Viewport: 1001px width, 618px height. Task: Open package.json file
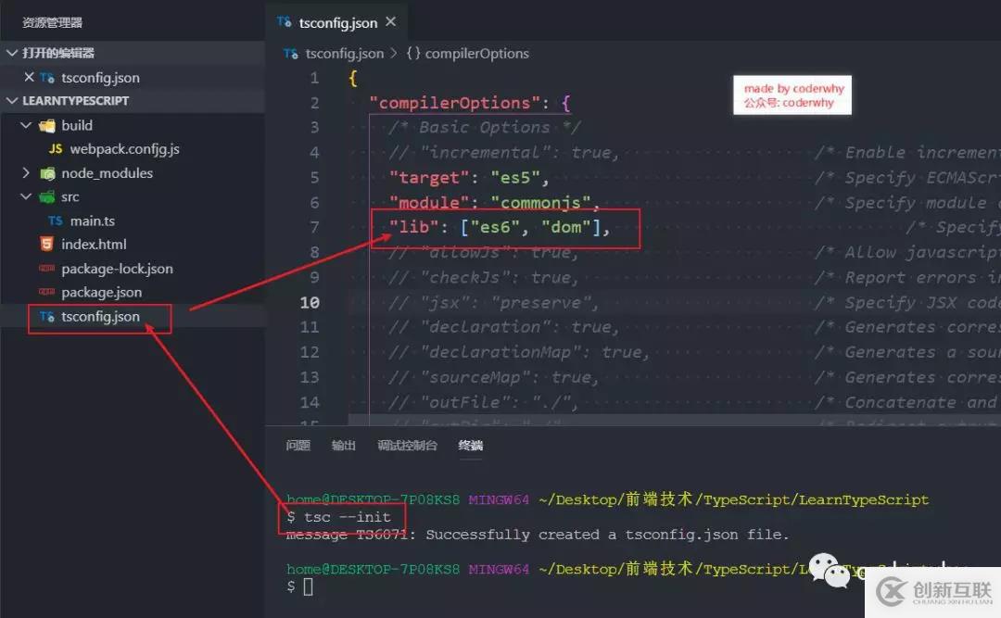(102, 293)
